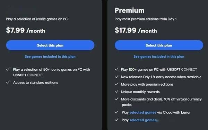See games included in the $7.99 plan
Screen dimensions: 208x130
[x=50, y=57]
